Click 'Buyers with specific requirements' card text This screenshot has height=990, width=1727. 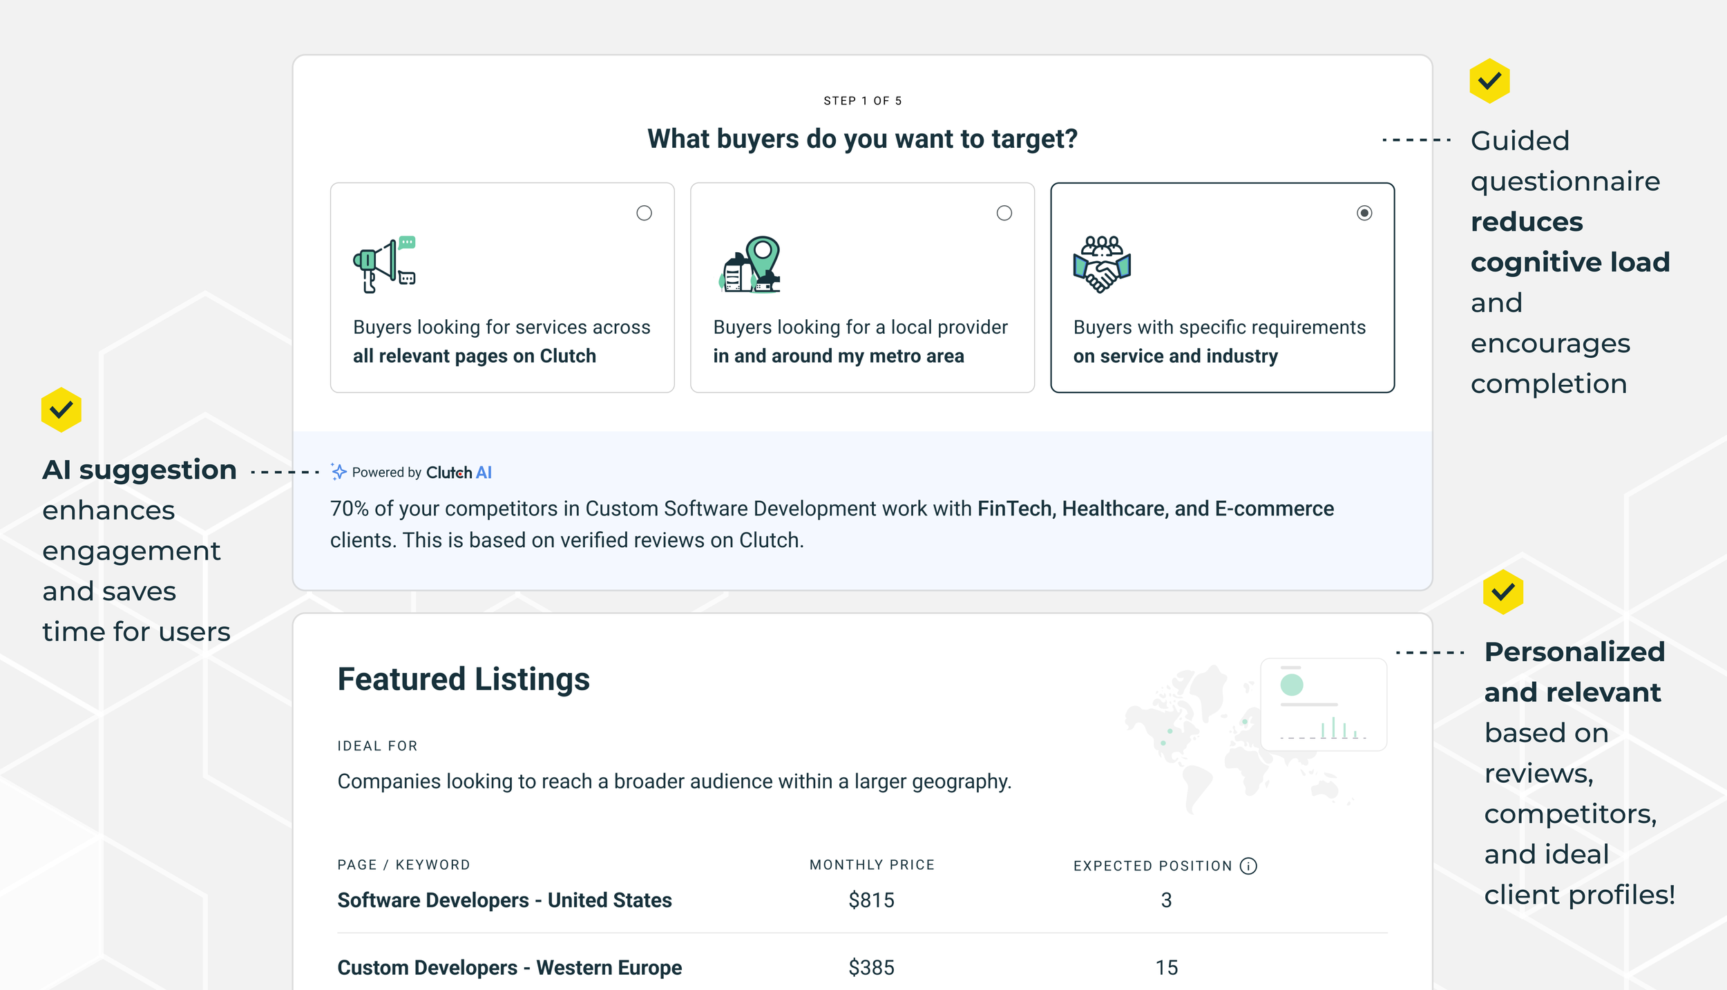pyautogui.click(x=1219, y=327)
